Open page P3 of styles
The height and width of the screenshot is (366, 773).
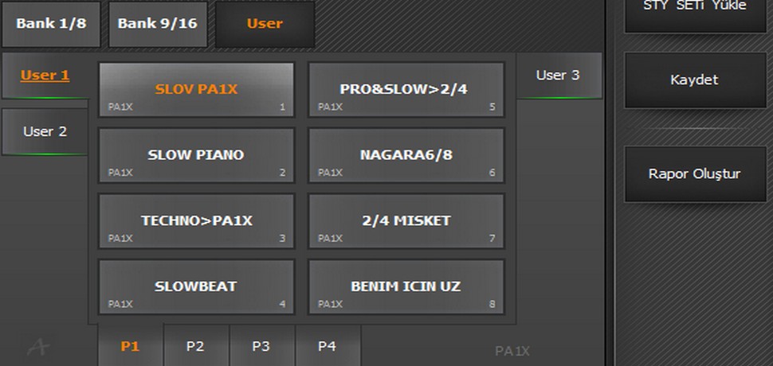click(261, 346)
